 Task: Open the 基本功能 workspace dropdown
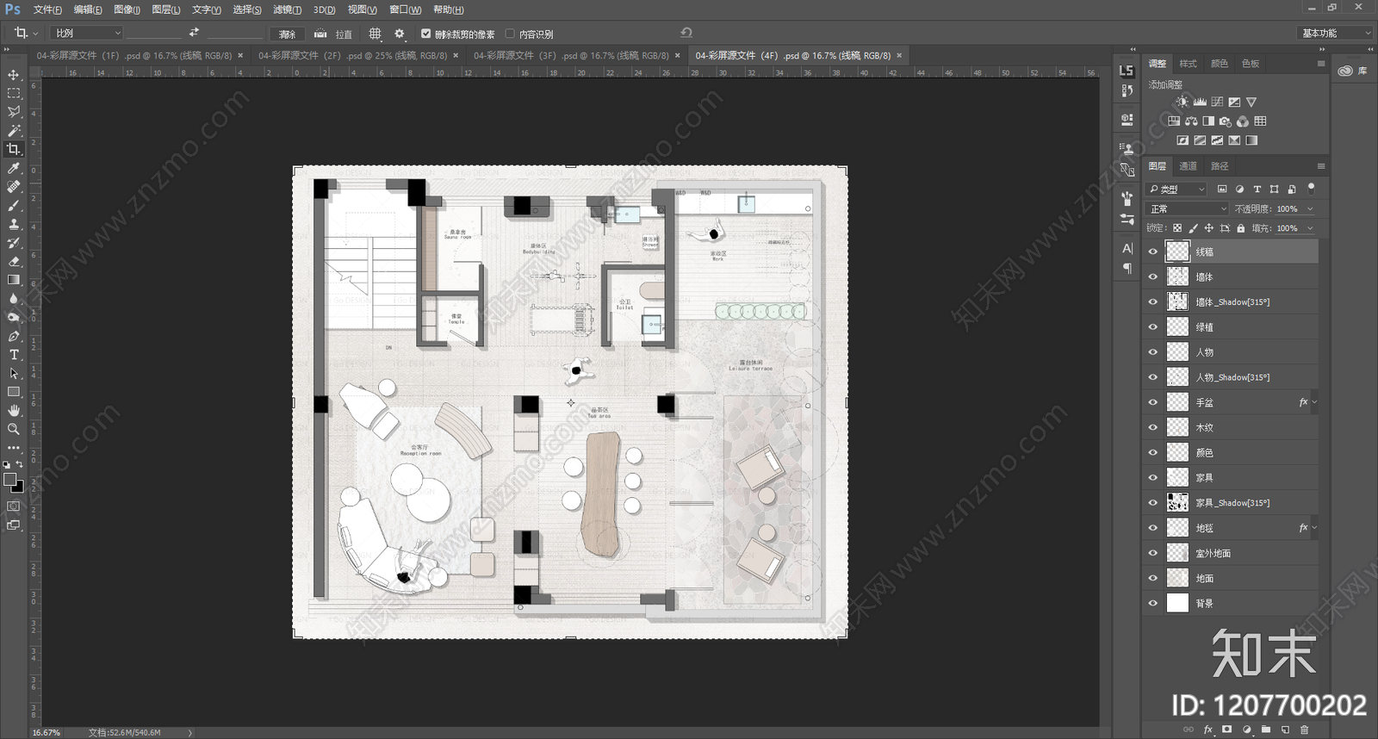coord(1335,33)
